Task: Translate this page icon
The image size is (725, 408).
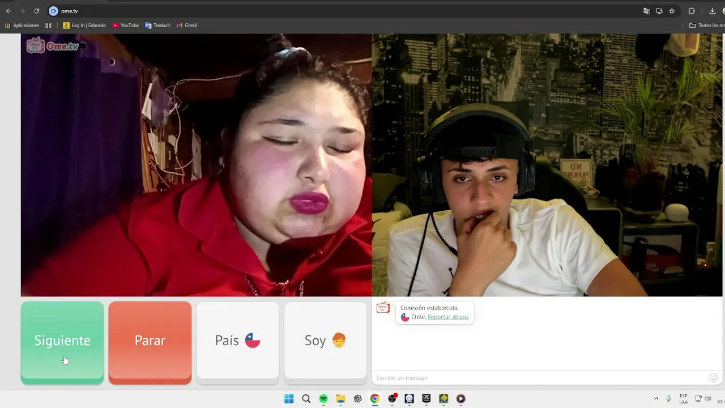Action: (647, 11)
